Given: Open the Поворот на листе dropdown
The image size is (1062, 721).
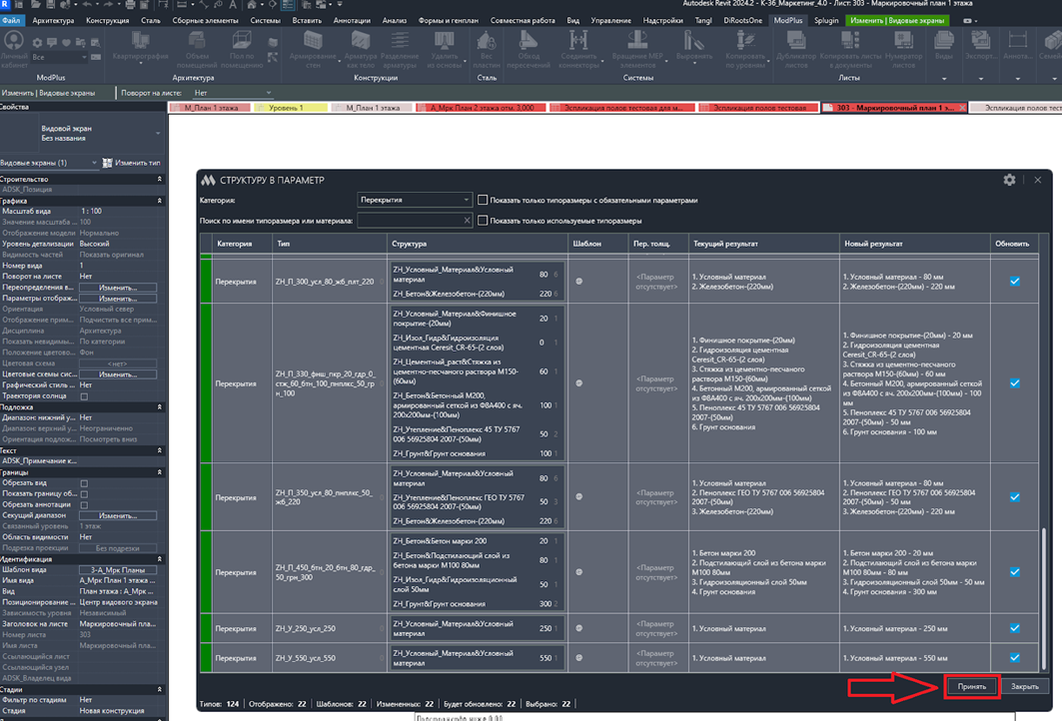Looking at the screenshot, I should [x=233, y=93].
